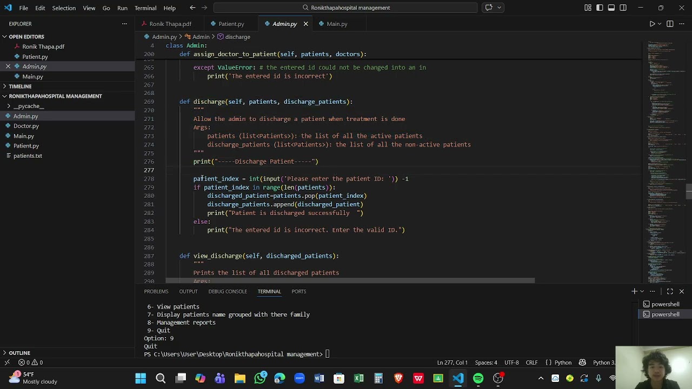Viewport: 692px width, 389px height.
Task: Switch to the Ronik Thapa.pdf tab
Action: pos(170,24)
